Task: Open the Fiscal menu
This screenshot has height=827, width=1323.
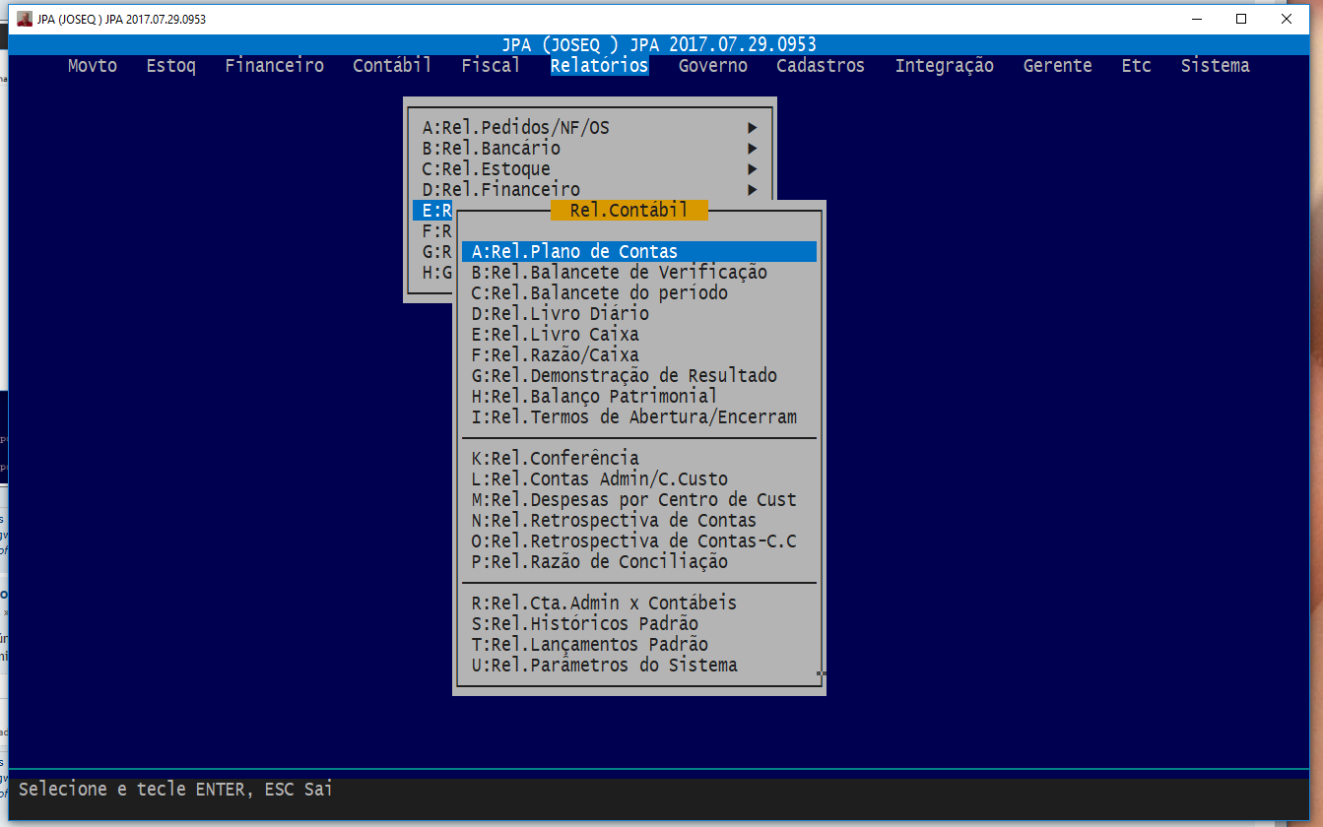Action: (x=492, y=66)
